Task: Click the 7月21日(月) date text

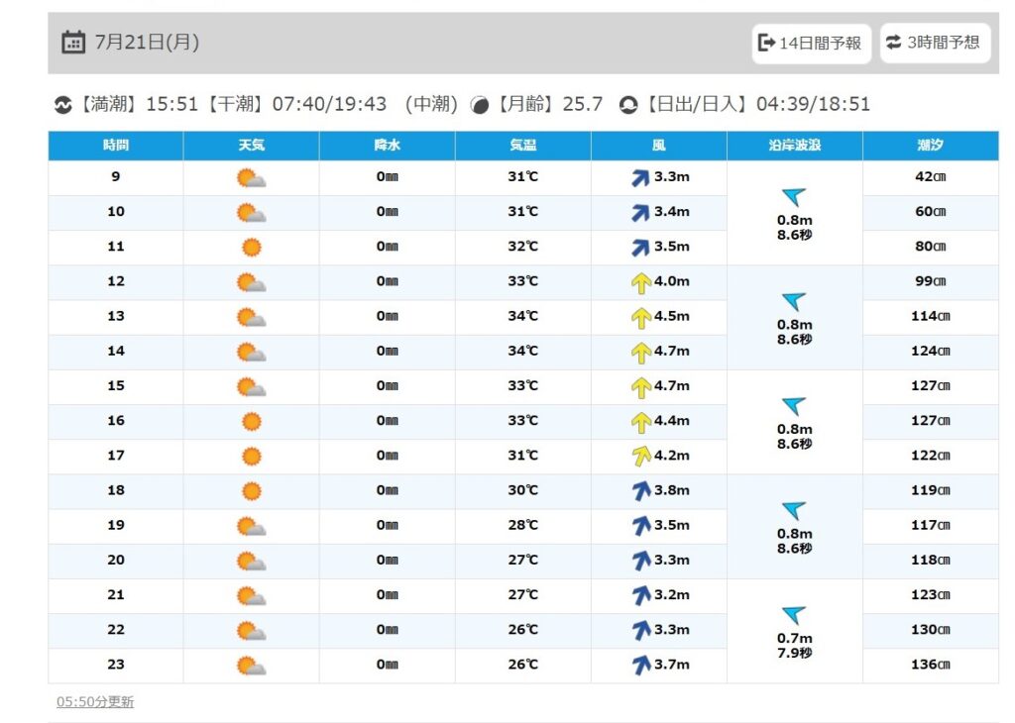Action: pyautogui.click(x=147, y=43)
